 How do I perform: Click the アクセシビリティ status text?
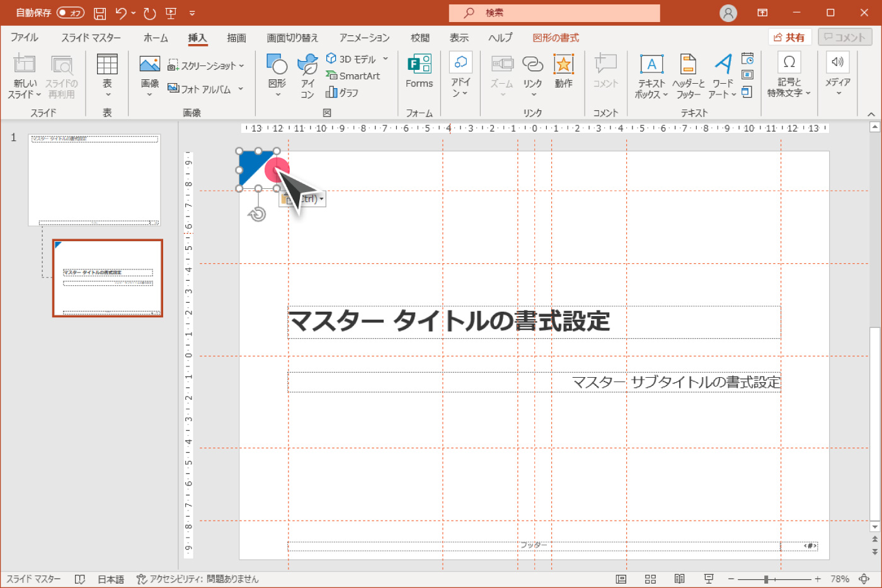198,579
